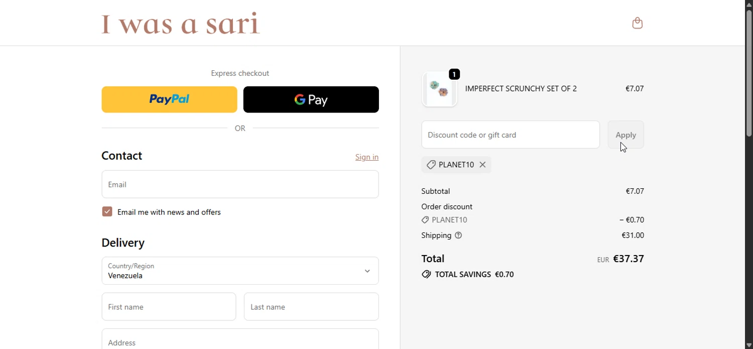Click the First name field
Screen dimensions: 753x349
point(169,307)
